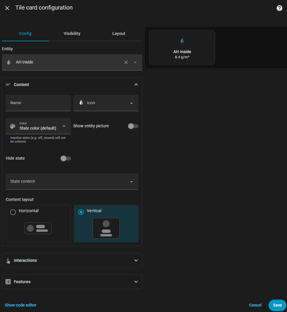Toggle Show entity picture switch
The height and width of the screenshot is (312, 287).
click(x=133, y=126)
